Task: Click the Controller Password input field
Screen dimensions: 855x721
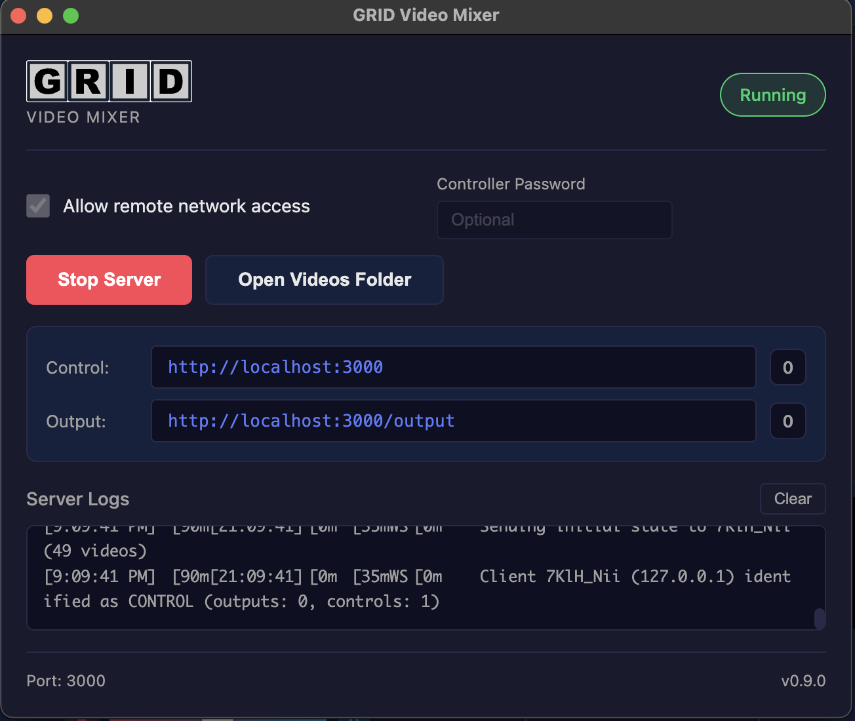Action: pos(554,220)
